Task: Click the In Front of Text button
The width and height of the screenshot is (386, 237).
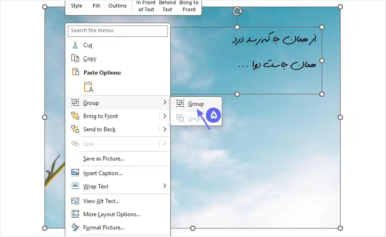Action: (x=146, y=6)
